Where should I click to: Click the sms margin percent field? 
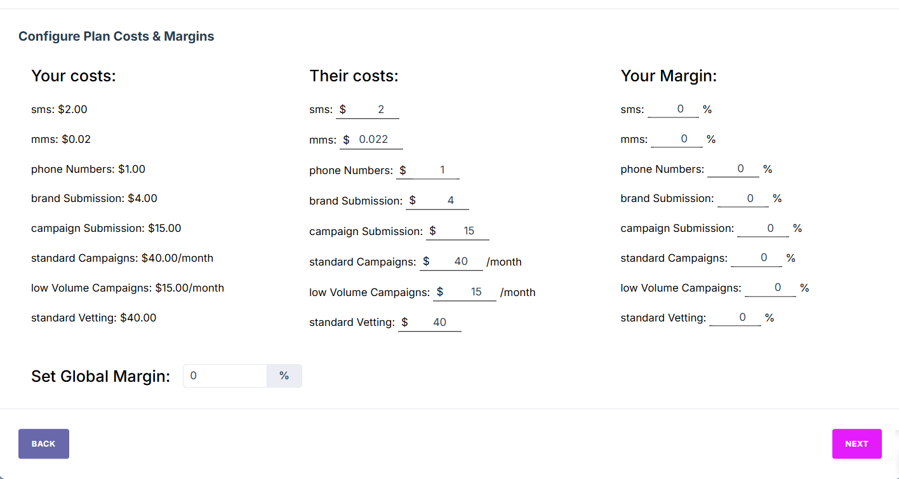click(674, 109)
